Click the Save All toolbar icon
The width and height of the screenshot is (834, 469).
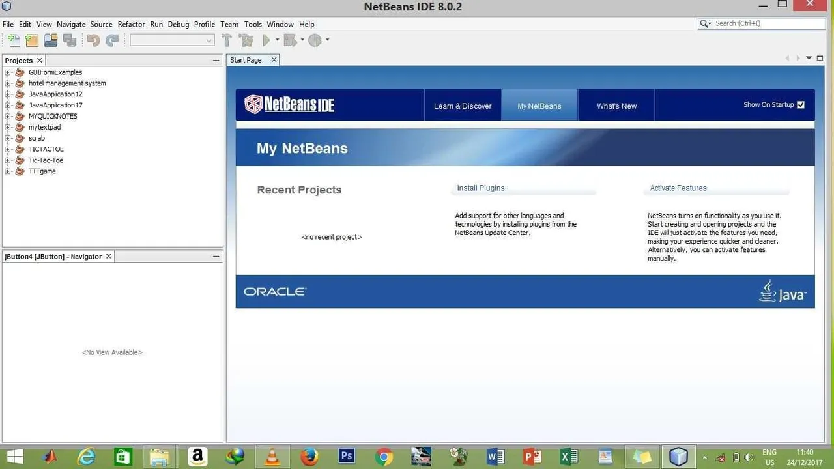pyautogui.click(x=70, y=40)
